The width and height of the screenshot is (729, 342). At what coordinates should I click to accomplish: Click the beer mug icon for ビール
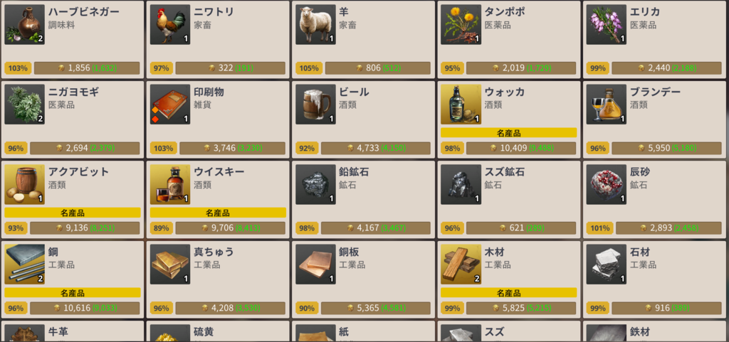coord(315,105)
